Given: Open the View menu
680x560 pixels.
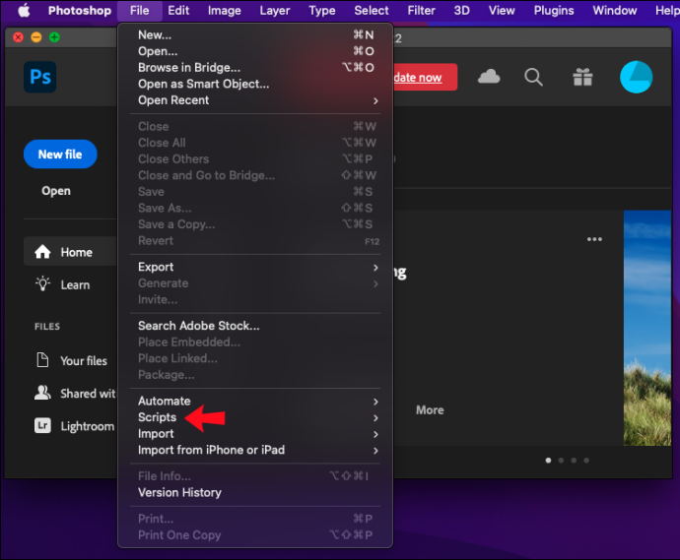Looking at the screenshot, I should click(502, 11).
